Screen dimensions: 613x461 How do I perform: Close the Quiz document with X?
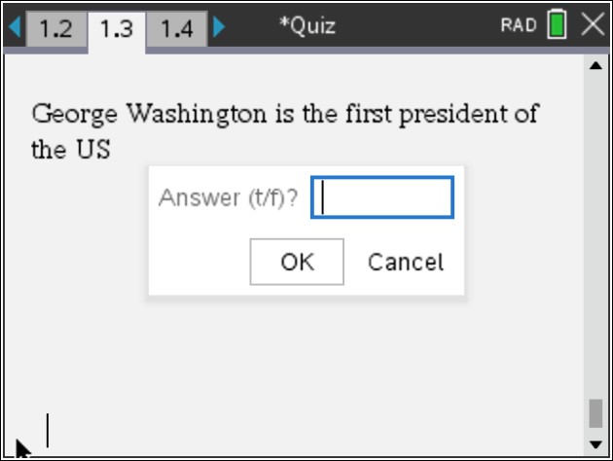pos(593,24)
